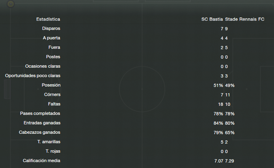Image resolution: width=274 pixels, height=168 pixels.
Task: Select the Cabezazos ganados row label
Action: pyautogui.click(x=39, y=132)
